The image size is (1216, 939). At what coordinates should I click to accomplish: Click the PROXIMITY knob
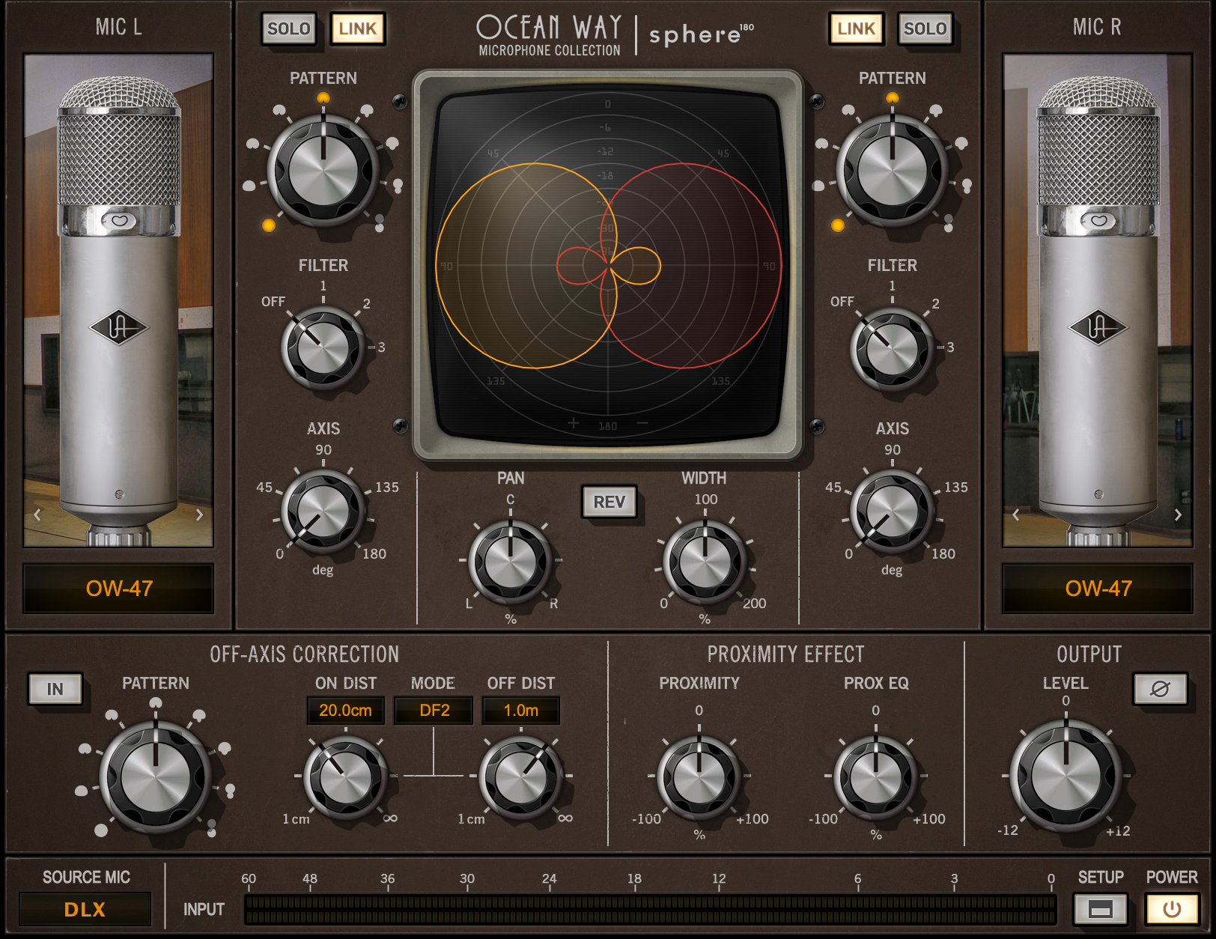699,777
